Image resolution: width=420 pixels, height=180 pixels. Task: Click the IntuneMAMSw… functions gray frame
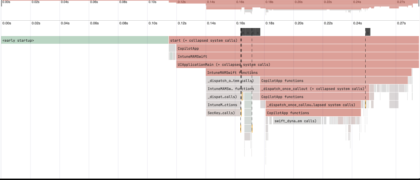tap(233, 89)
